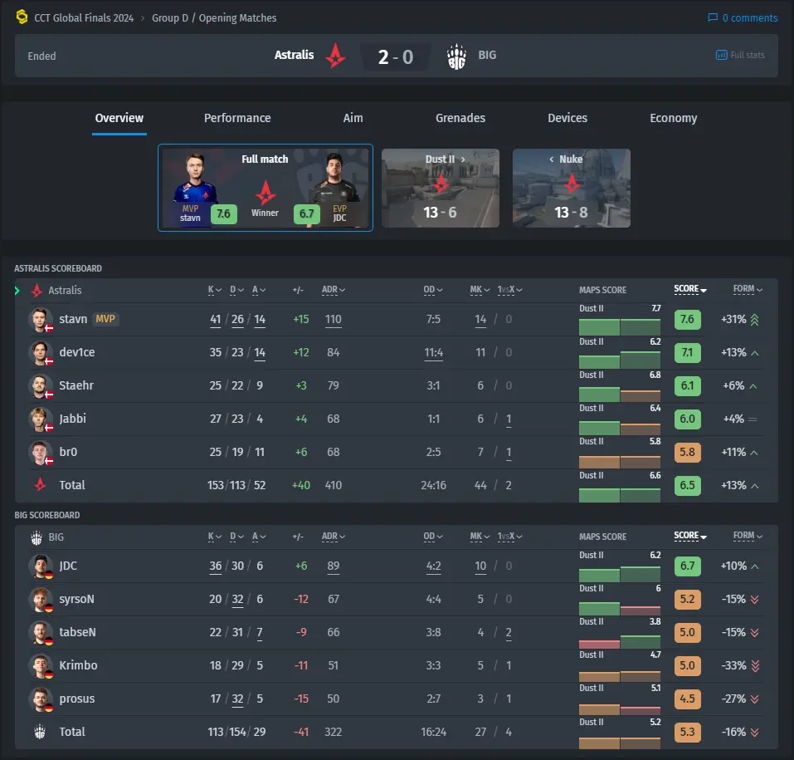Image resolution: width=794 pixels, height=760 pixels.
Task: Click JDC's player avatar in BIG scoreboard
Action: (40, 566)
